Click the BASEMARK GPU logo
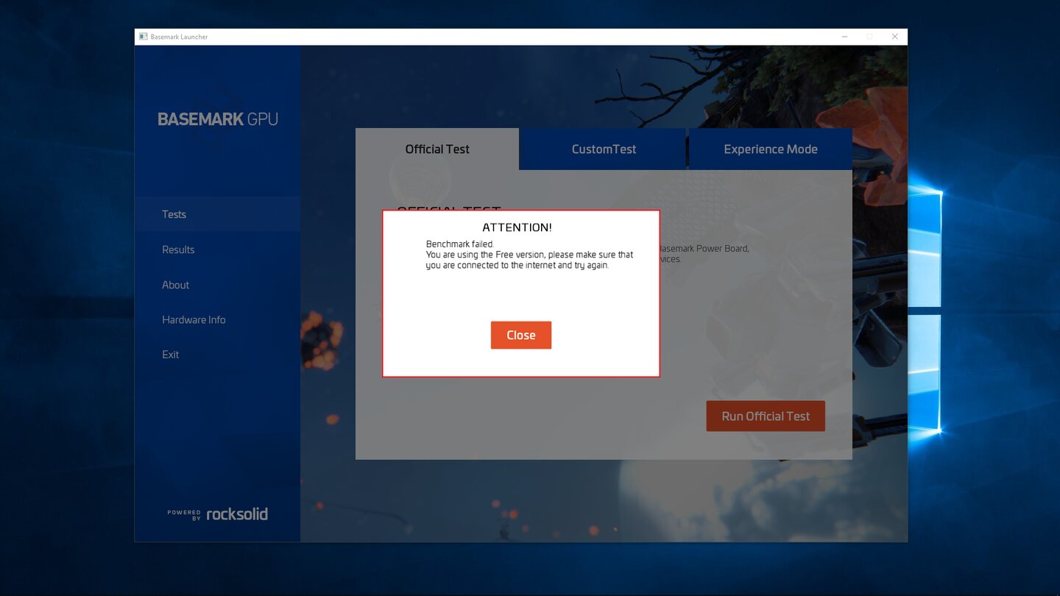The width and height of the screenshot is (1060, 596). click(218, 119)
